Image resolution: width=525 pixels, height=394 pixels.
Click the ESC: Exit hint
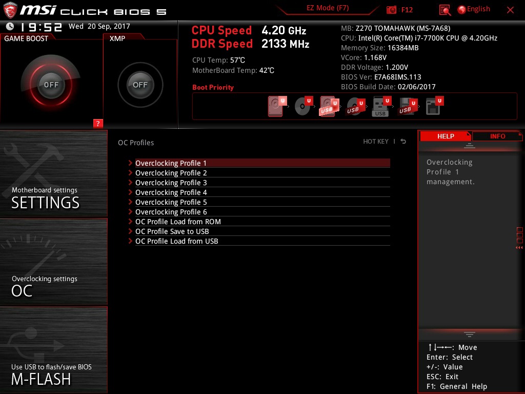442,377
